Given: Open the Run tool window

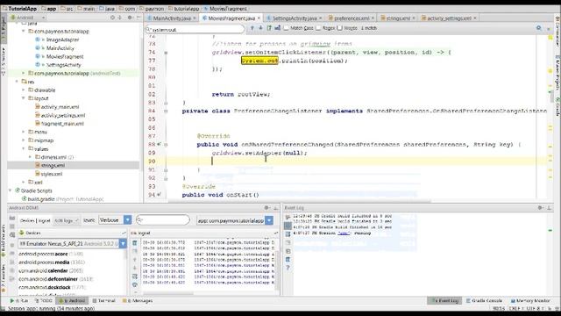Looking at the screenshot, I should pos(19,300).
